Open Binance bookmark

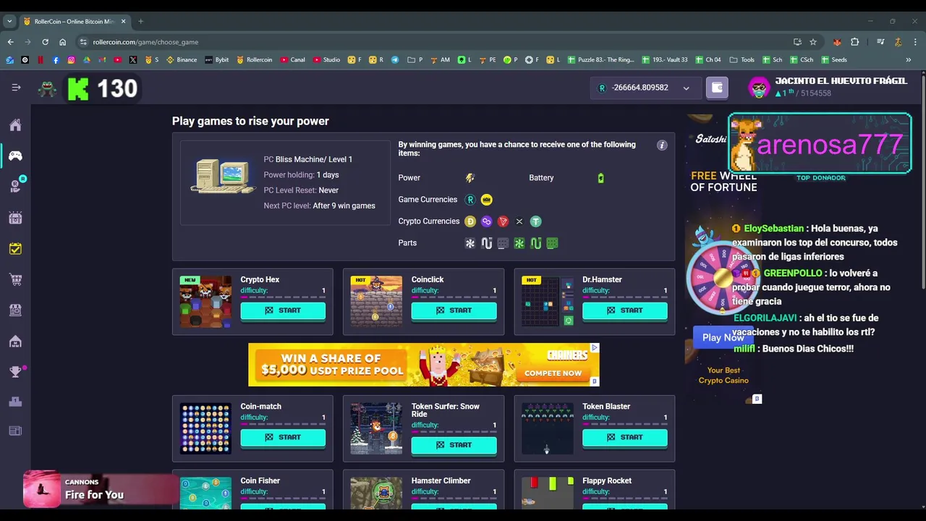click(x=182, y=59)
